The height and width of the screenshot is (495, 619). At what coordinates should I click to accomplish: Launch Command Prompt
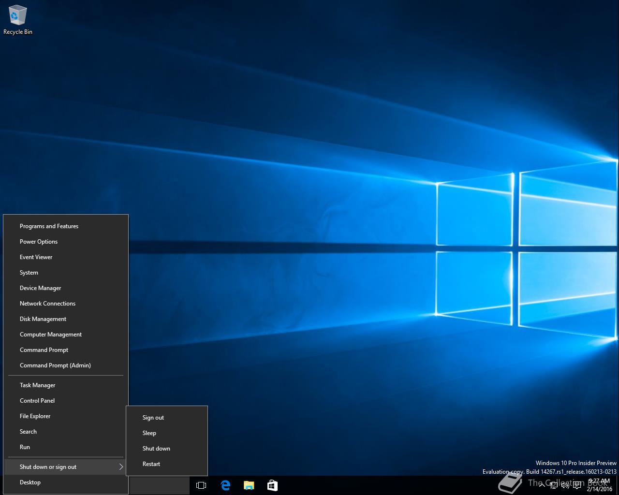point(66,350)
